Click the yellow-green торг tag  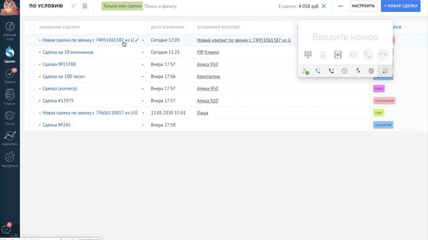(x=379, y=113)
